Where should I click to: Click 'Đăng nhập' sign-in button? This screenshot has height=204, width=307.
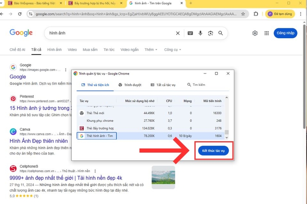point(286,33)
